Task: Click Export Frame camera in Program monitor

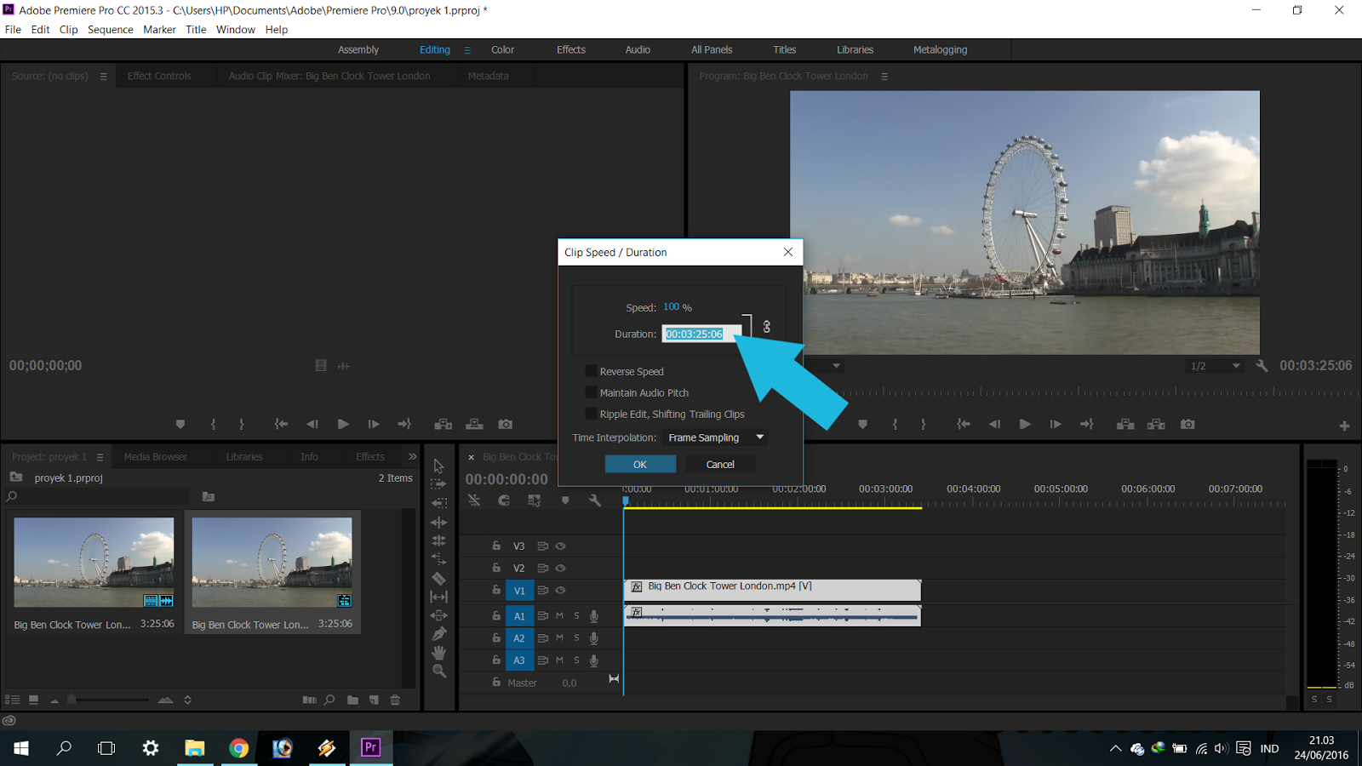Action: click(1187, 424)
